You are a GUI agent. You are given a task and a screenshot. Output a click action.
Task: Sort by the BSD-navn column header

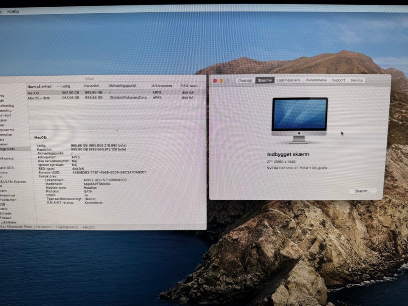click(189, 85)
